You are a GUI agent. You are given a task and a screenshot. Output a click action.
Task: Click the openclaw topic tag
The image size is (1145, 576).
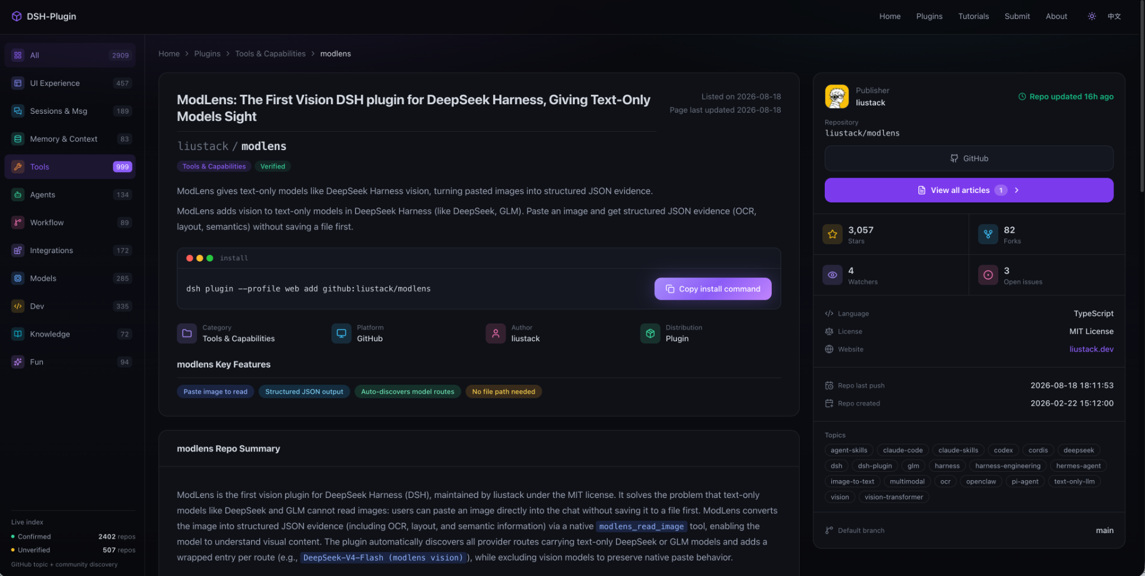980,481
